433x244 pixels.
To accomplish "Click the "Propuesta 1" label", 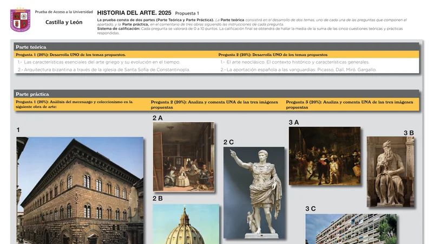I will point(187,13).
